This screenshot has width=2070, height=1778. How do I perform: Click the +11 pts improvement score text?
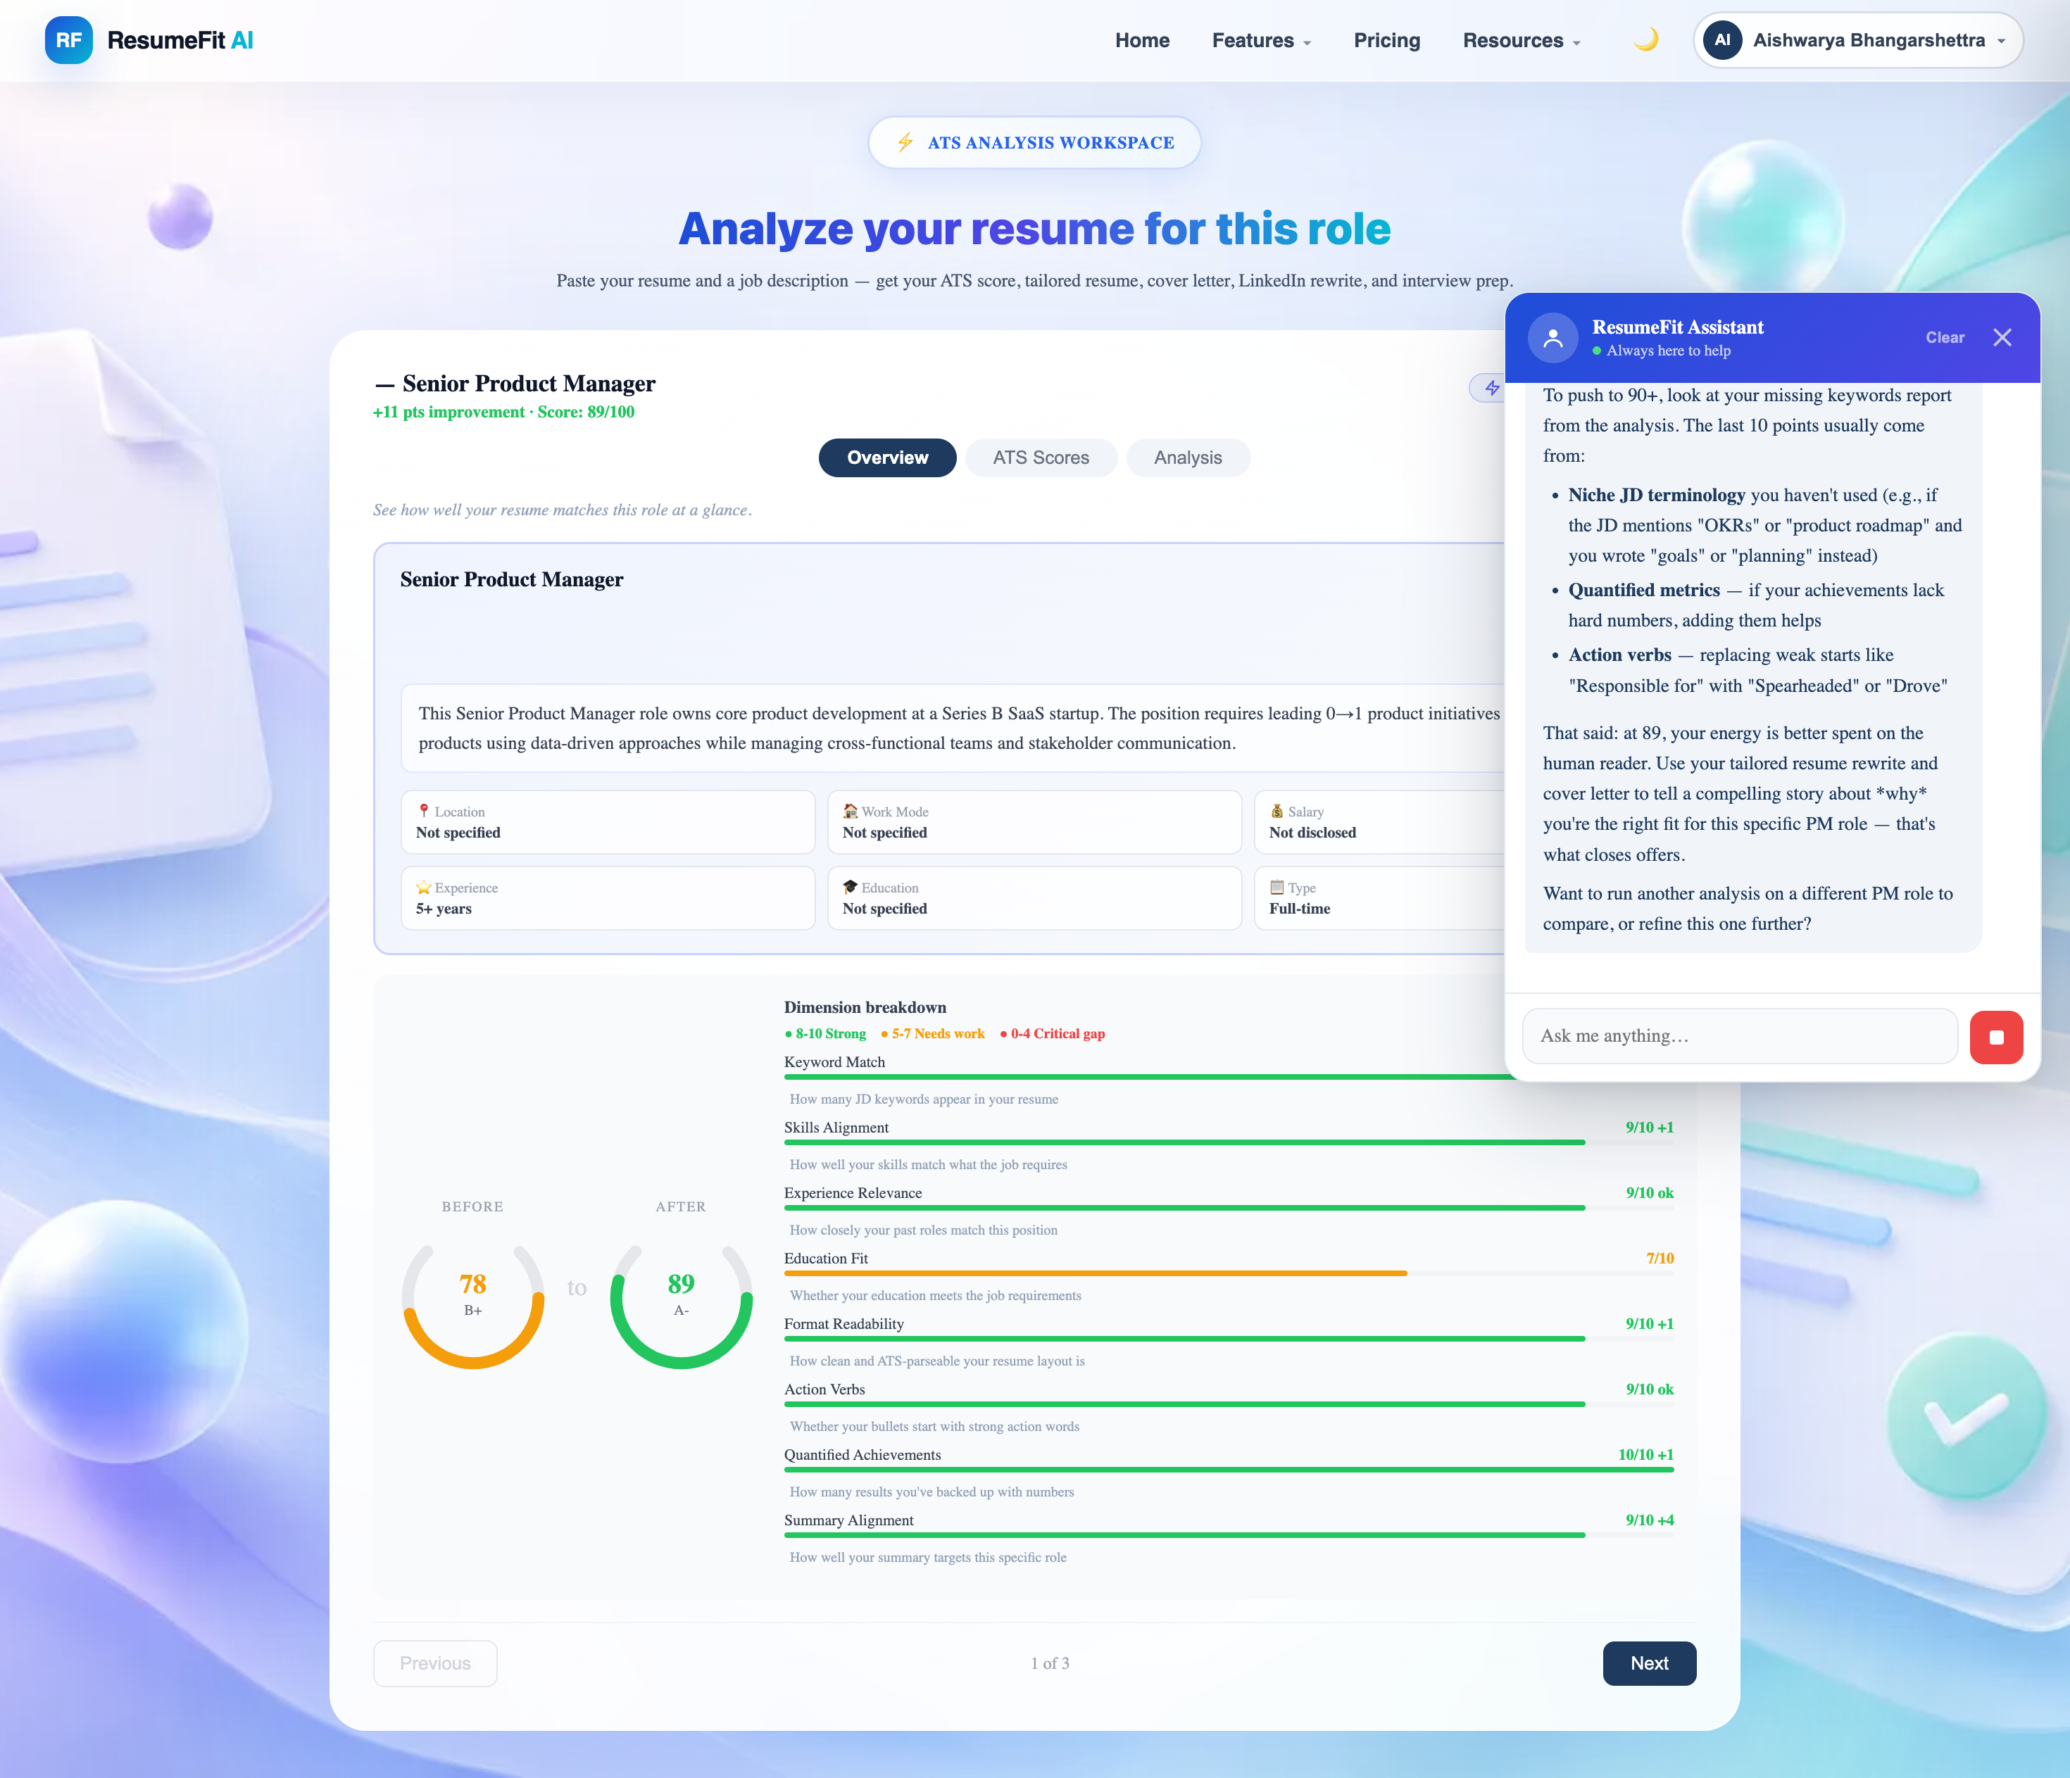pos(503,412)
